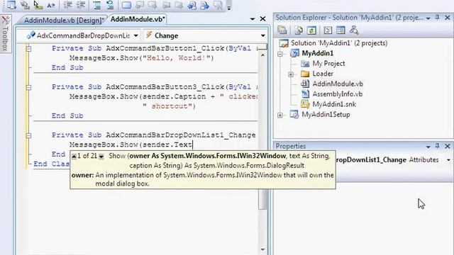Screen dimensions: 454x255
Task: Expand the MyAddin1Setup project
Action: [x=280, y=115]
